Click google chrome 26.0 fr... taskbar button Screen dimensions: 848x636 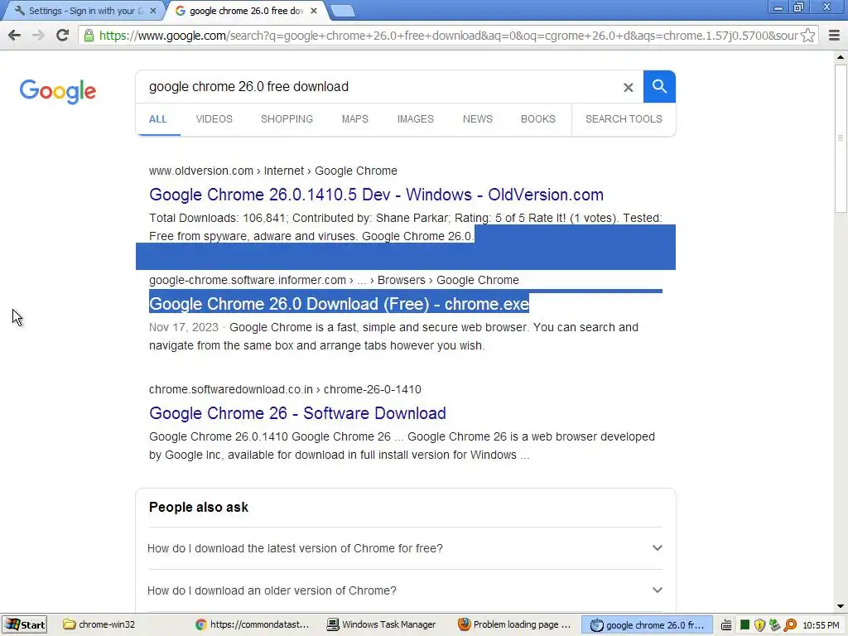647,624
